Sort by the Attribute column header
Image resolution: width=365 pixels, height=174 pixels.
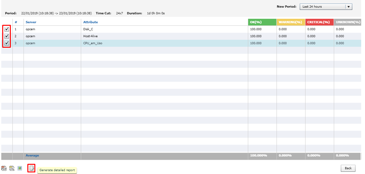coord(90,22)
